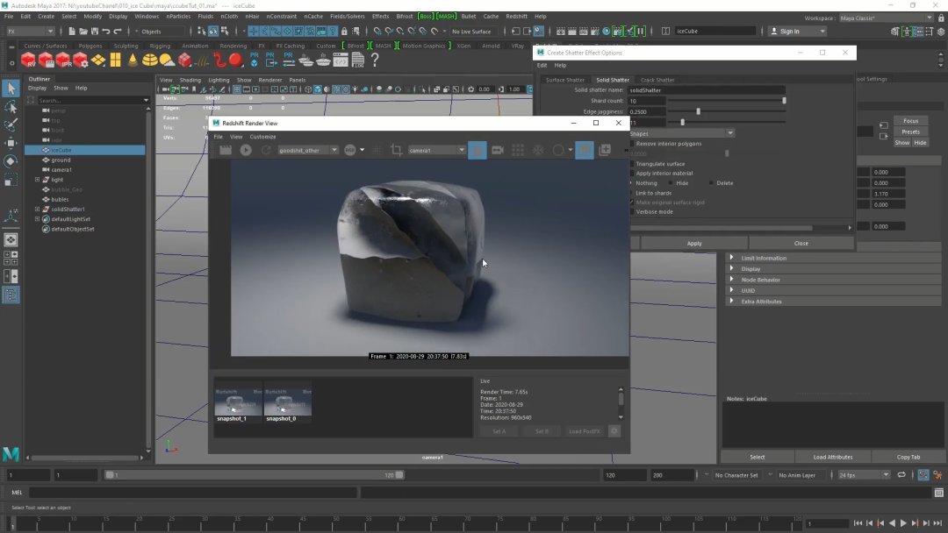This screenshot has width=948, height=533.
Task: Click the Apply button in the Shatter options
Action: [694, 243]
